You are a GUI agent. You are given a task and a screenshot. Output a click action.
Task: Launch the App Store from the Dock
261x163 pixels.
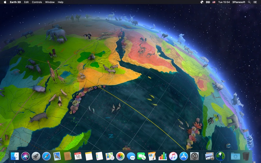[x=184, y=156]
